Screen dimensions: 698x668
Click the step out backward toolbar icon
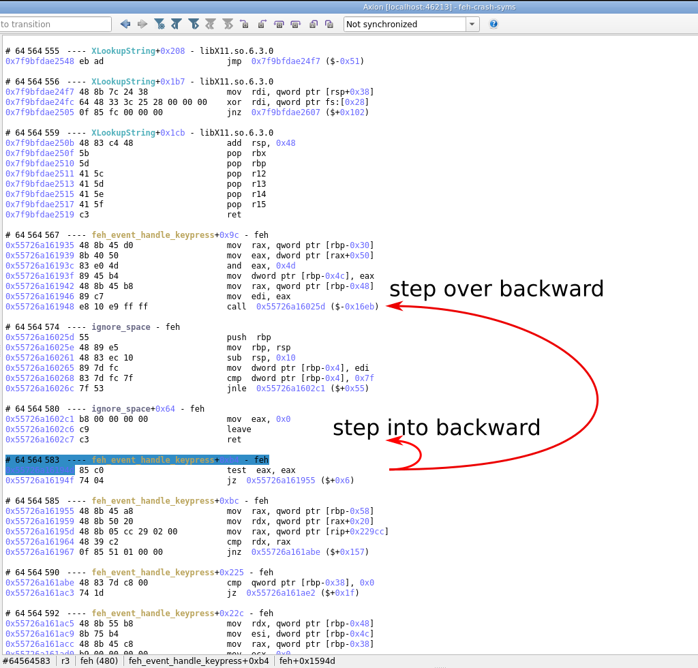tap(313, 24)
